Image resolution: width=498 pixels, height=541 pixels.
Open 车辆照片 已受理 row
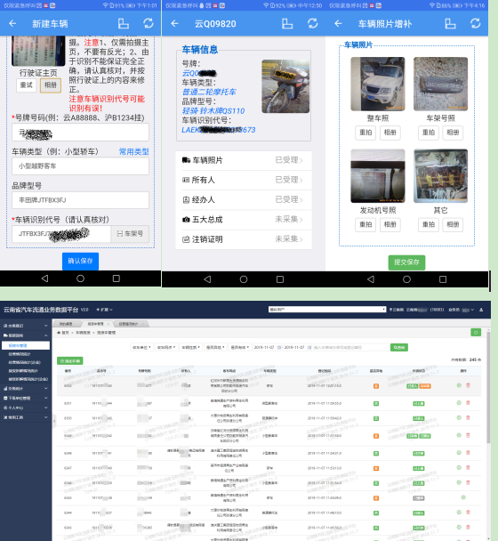tap(244, 160)
